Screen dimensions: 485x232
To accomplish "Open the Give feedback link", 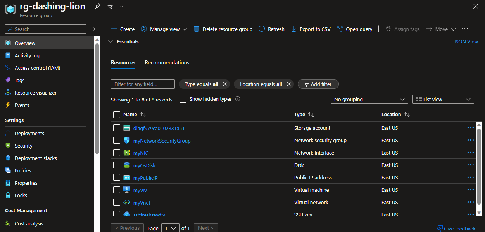I will pyautogui.click(x=456, y=229).
